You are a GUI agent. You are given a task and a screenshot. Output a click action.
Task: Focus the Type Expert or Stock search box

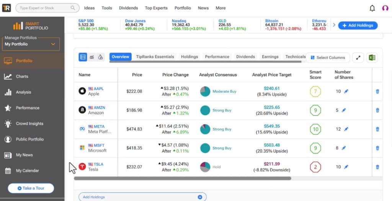coord(47,8)
